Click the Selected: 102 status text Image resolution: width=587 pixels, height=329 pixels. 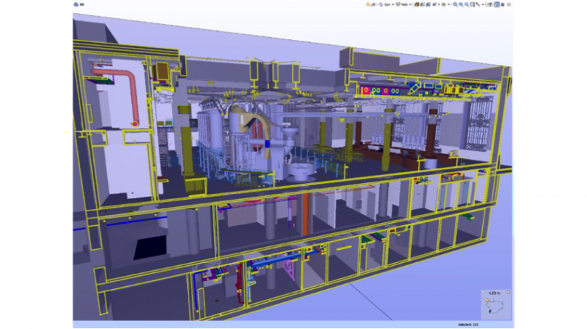[468, 324]
